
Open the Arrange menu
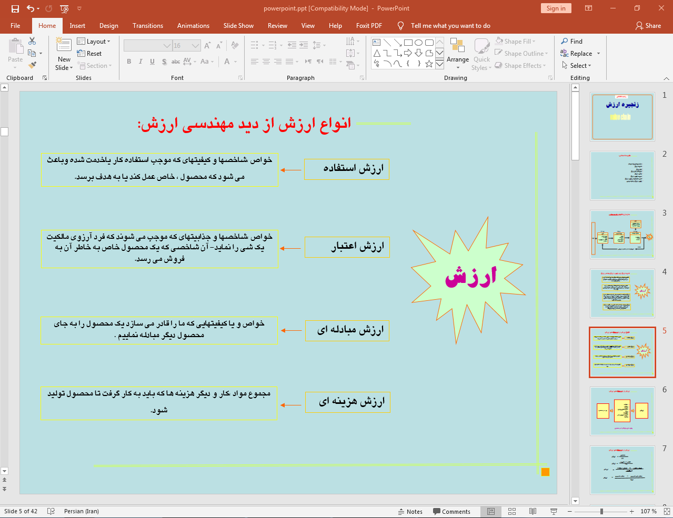(457, 54)
